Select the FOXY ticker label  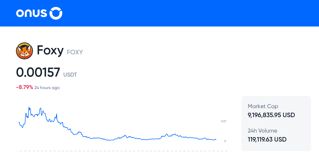(75, 52)
